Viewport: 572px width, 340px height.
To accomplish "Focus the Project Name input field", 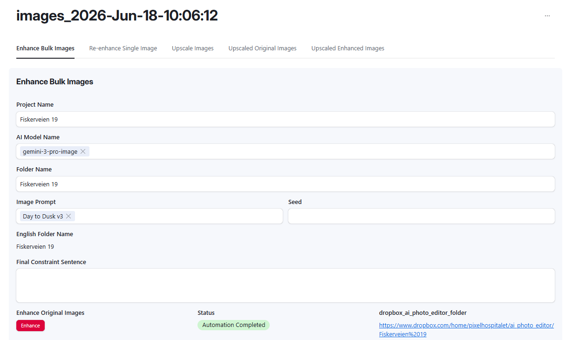I will click(x=286, y=119).
